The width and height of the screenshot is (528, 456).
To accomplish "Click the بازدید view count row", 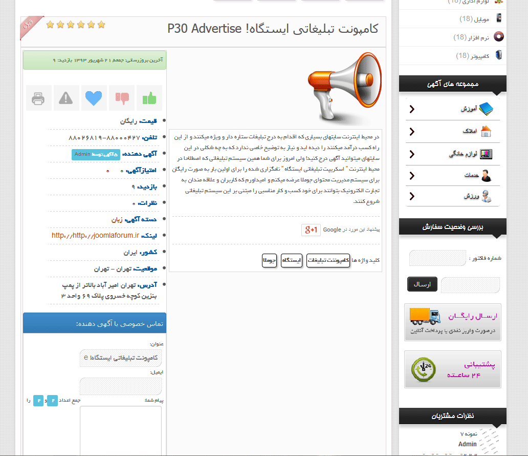I will 144,186.
